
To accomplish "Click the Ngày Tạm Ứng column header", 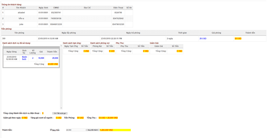I will pyautogui.click(x=71, y=46).
